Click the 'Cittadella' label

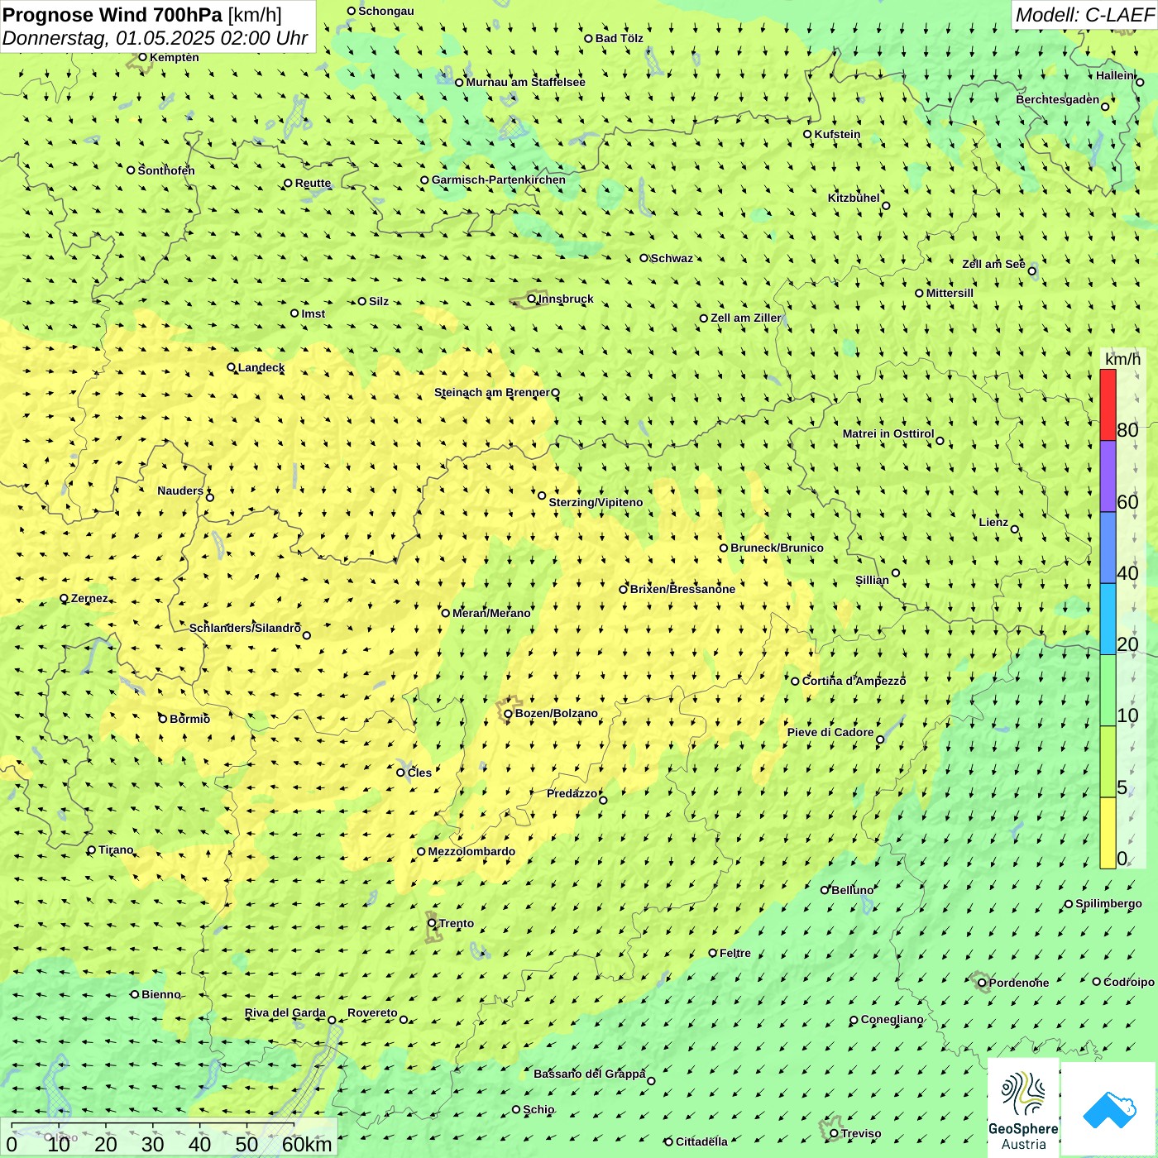pos(701,1141)
